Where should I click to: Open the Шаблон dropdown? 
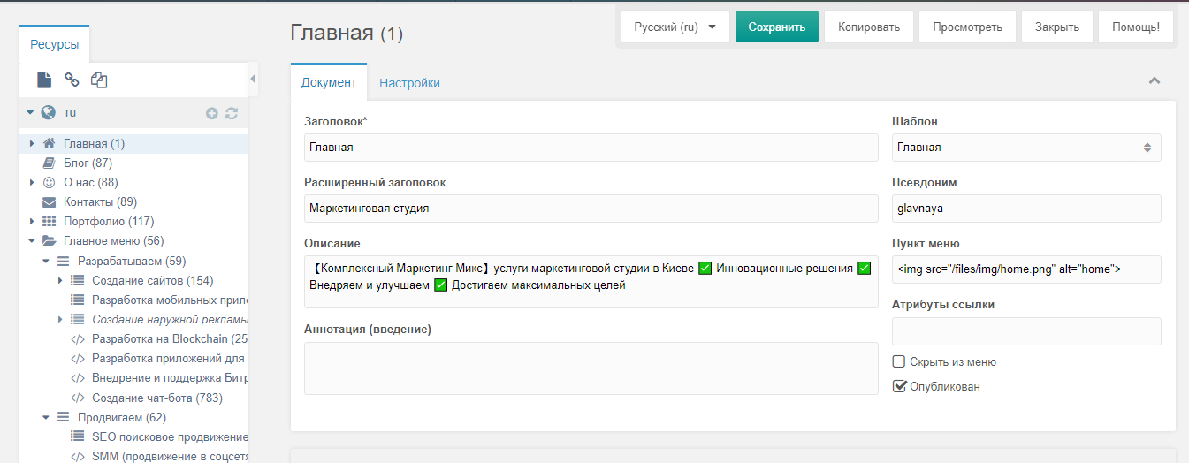pos(1025,148)
